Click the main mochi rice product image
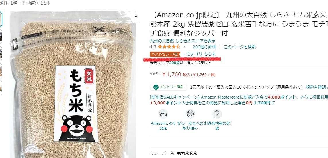Screen dimensions: 328x158 tap(73, 84)
